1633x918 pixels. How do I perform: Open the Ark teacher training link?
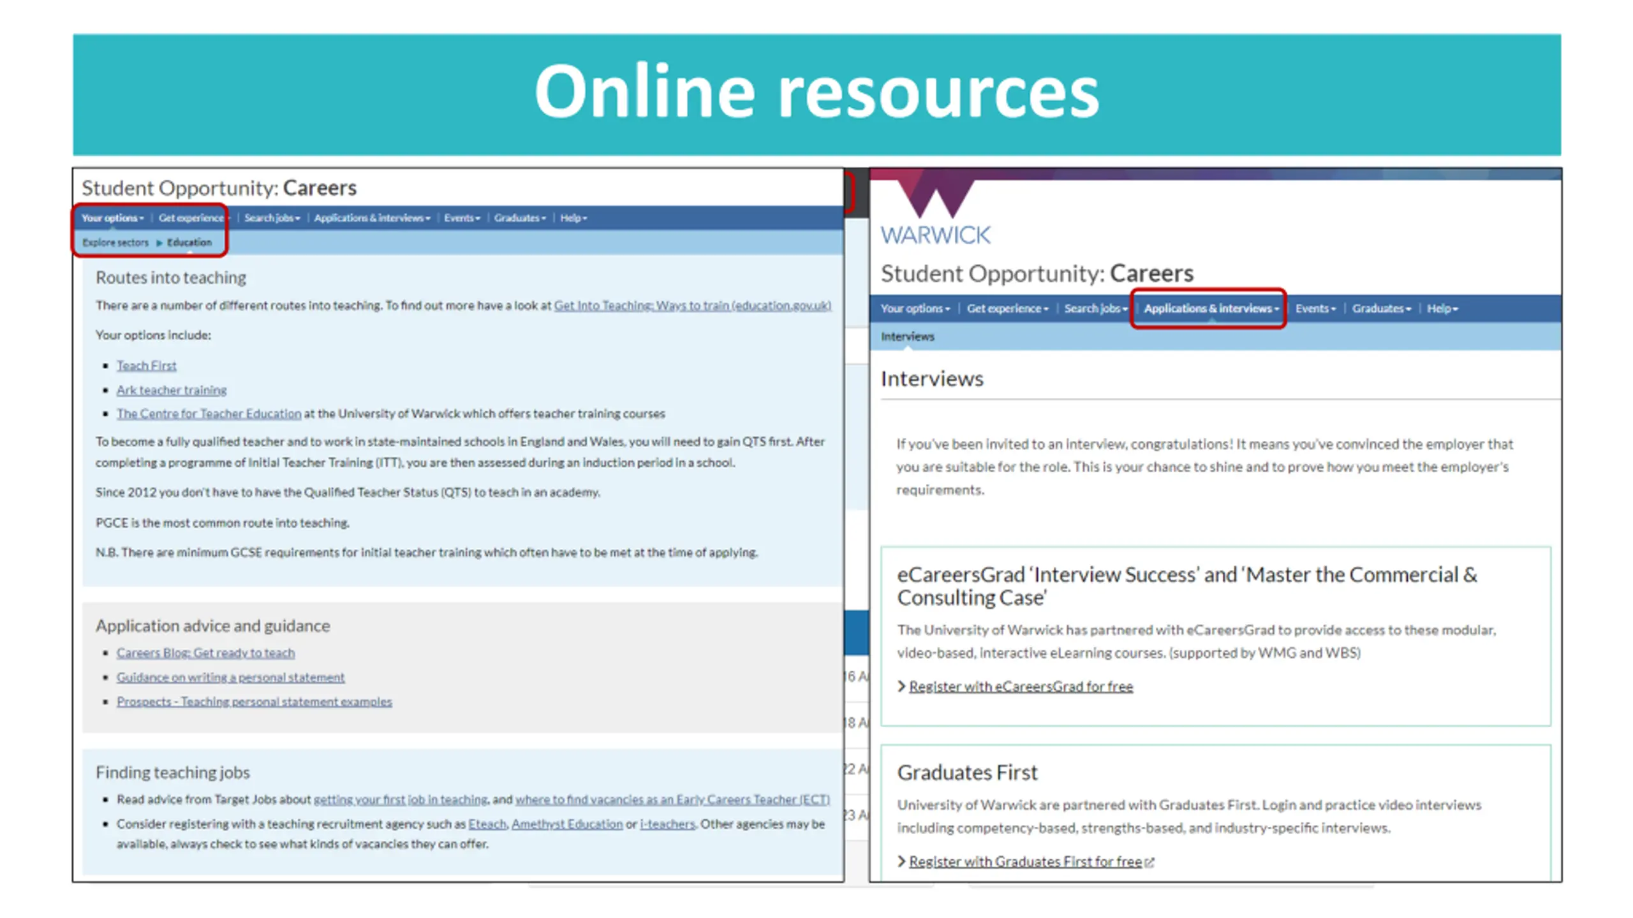pos(172,390)
